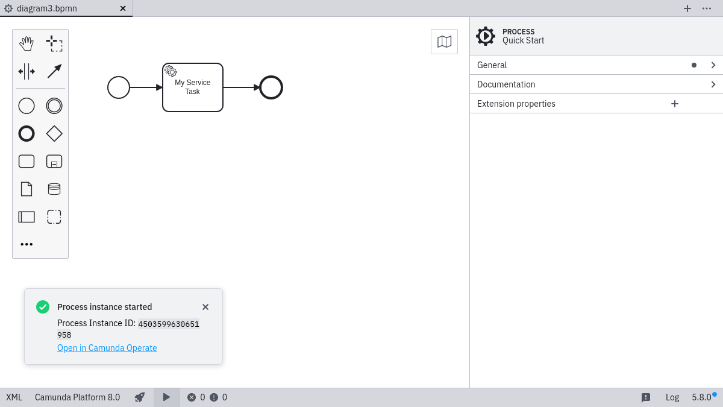The image size is (723, 407).
Task: Activate the Global connect tool
Action: pyautogui.click(x=54, y=71)
